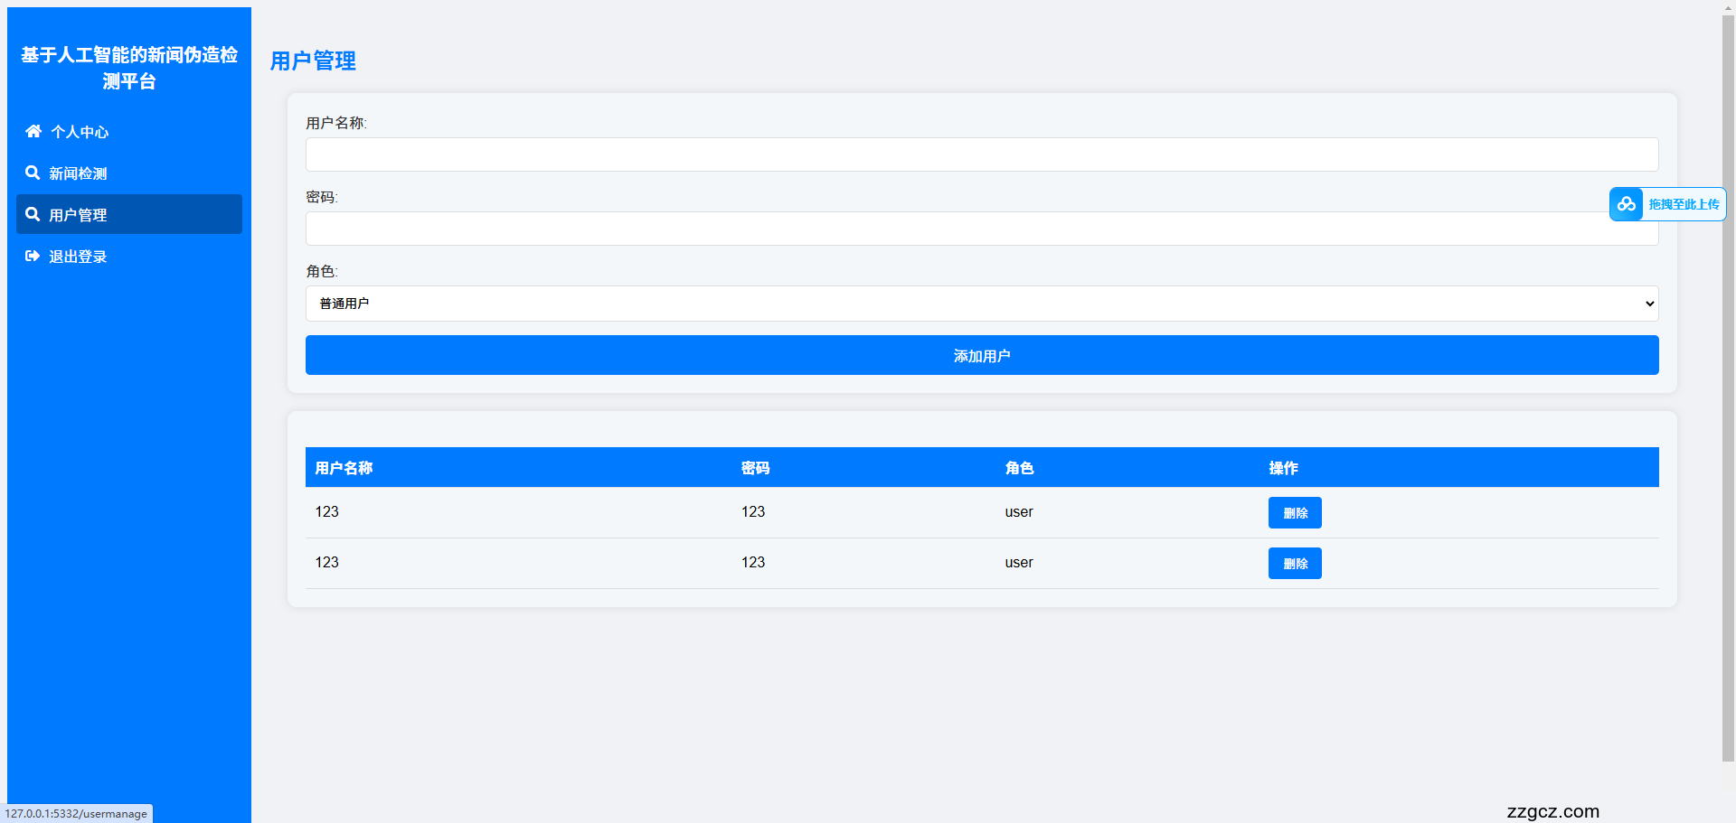The height and width of the screenshot is (823, 1736).
Task: Select 用户管理 in the sidebar
Action: [x=78, y=215]
